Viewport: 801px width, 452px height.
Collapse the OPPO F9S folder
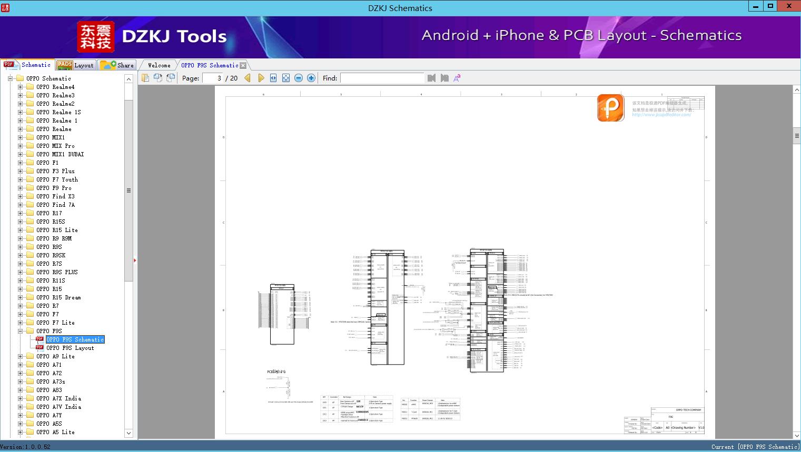(x=20, y=331)
